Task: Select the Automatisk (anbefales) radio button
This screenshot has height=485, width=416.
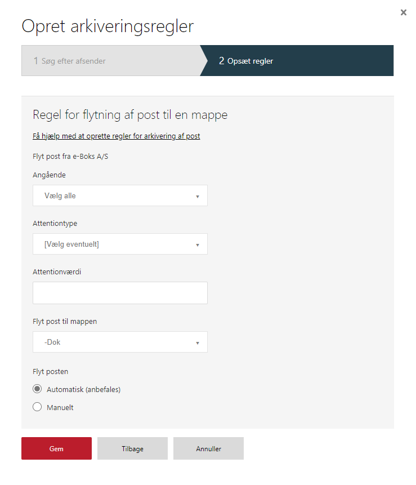Action: coord(37,389)
